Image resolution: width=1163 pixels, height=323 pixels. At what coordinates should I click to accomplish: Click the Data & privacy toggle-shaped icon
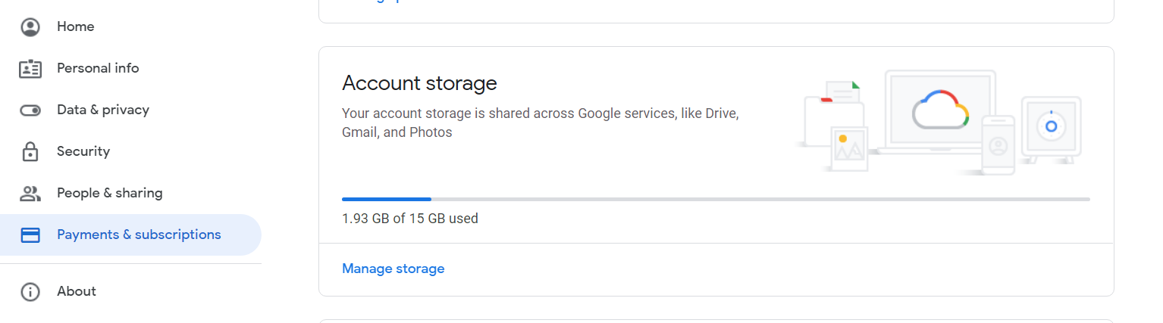[x=30, y=110]
